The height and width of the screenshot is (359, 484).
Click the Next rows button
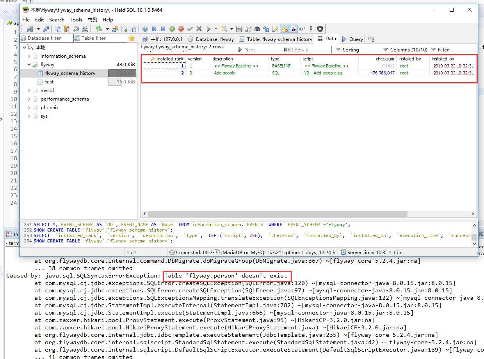point(246,50)
